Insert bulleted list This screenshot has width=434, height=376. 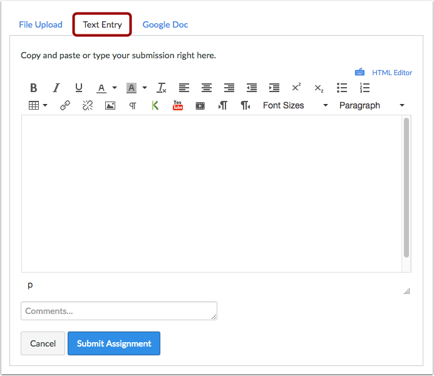(x=342, y=88)
